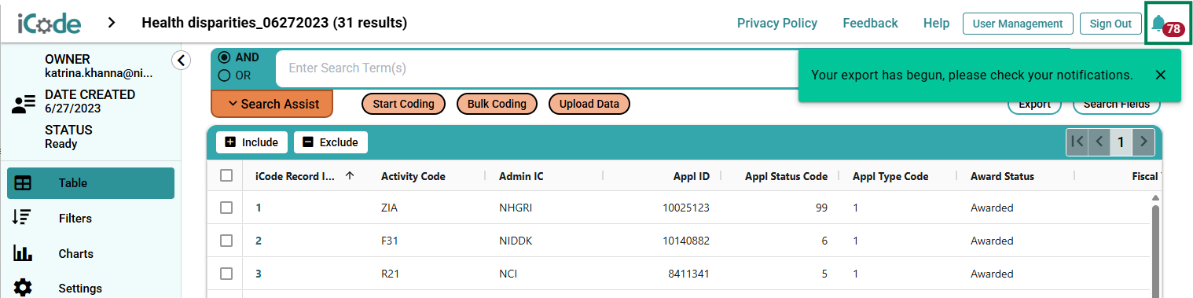This screenshot has width=1193, height=298.
Task: Check the checkbox for record 3
Action: click(226, 274)
